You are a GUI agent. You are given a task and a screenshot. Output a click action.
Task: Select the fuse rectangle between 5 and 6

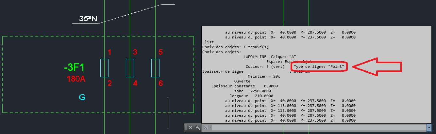(155, 68)
